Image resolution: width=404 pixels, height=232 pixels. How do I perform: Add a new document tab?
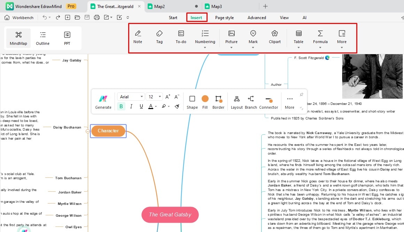[x=265, y=6]
